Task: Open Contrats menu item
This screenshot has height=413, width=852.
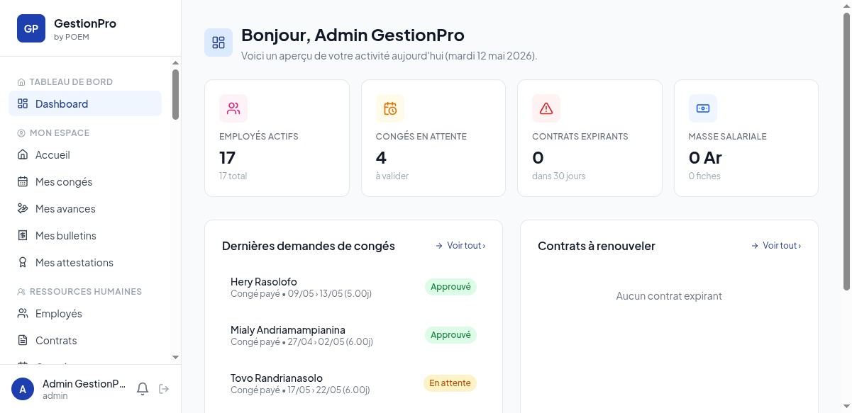Action: click(85, 340)
